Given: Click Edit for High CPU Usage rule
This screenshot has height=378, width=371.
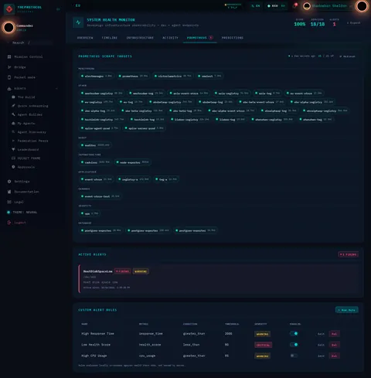Looking at the screenshot, I should (321, 356).
